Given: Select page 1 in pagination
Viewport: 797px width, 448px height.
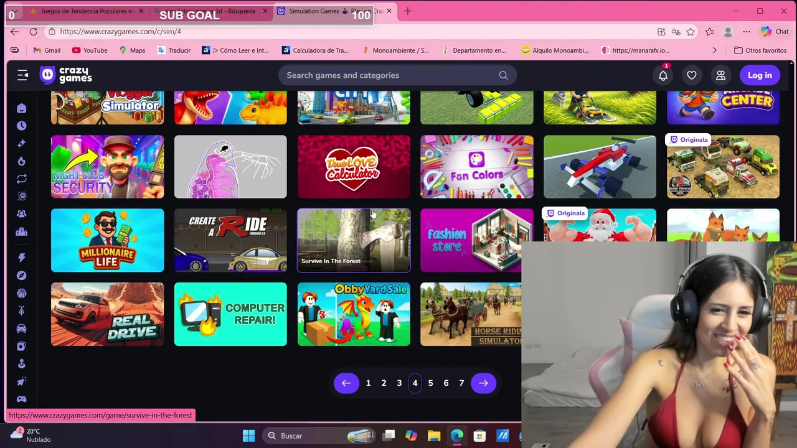Looking at the screenshot, I should [x=368, y=383].
